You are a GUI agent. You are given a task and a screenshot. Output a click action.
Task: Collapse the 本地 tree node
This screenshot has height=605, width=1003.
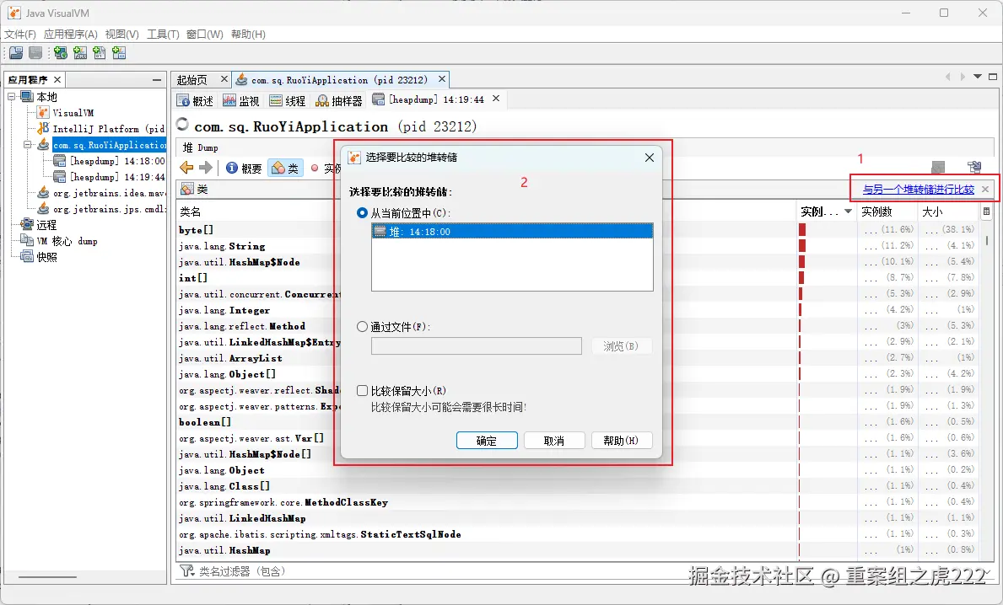[12, 96]
